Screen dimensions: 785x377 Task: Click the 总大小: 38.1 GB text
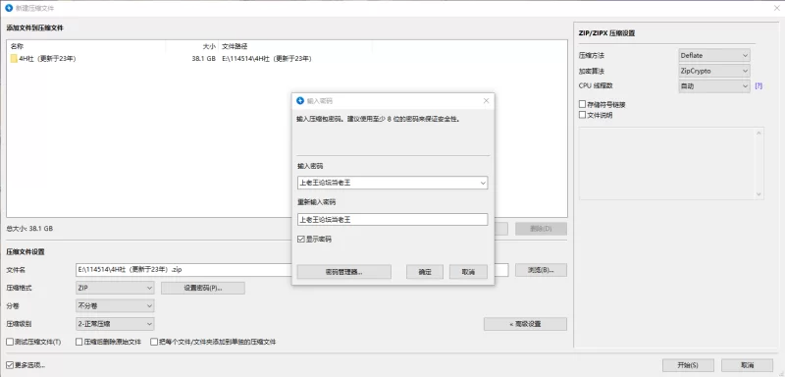29,229
